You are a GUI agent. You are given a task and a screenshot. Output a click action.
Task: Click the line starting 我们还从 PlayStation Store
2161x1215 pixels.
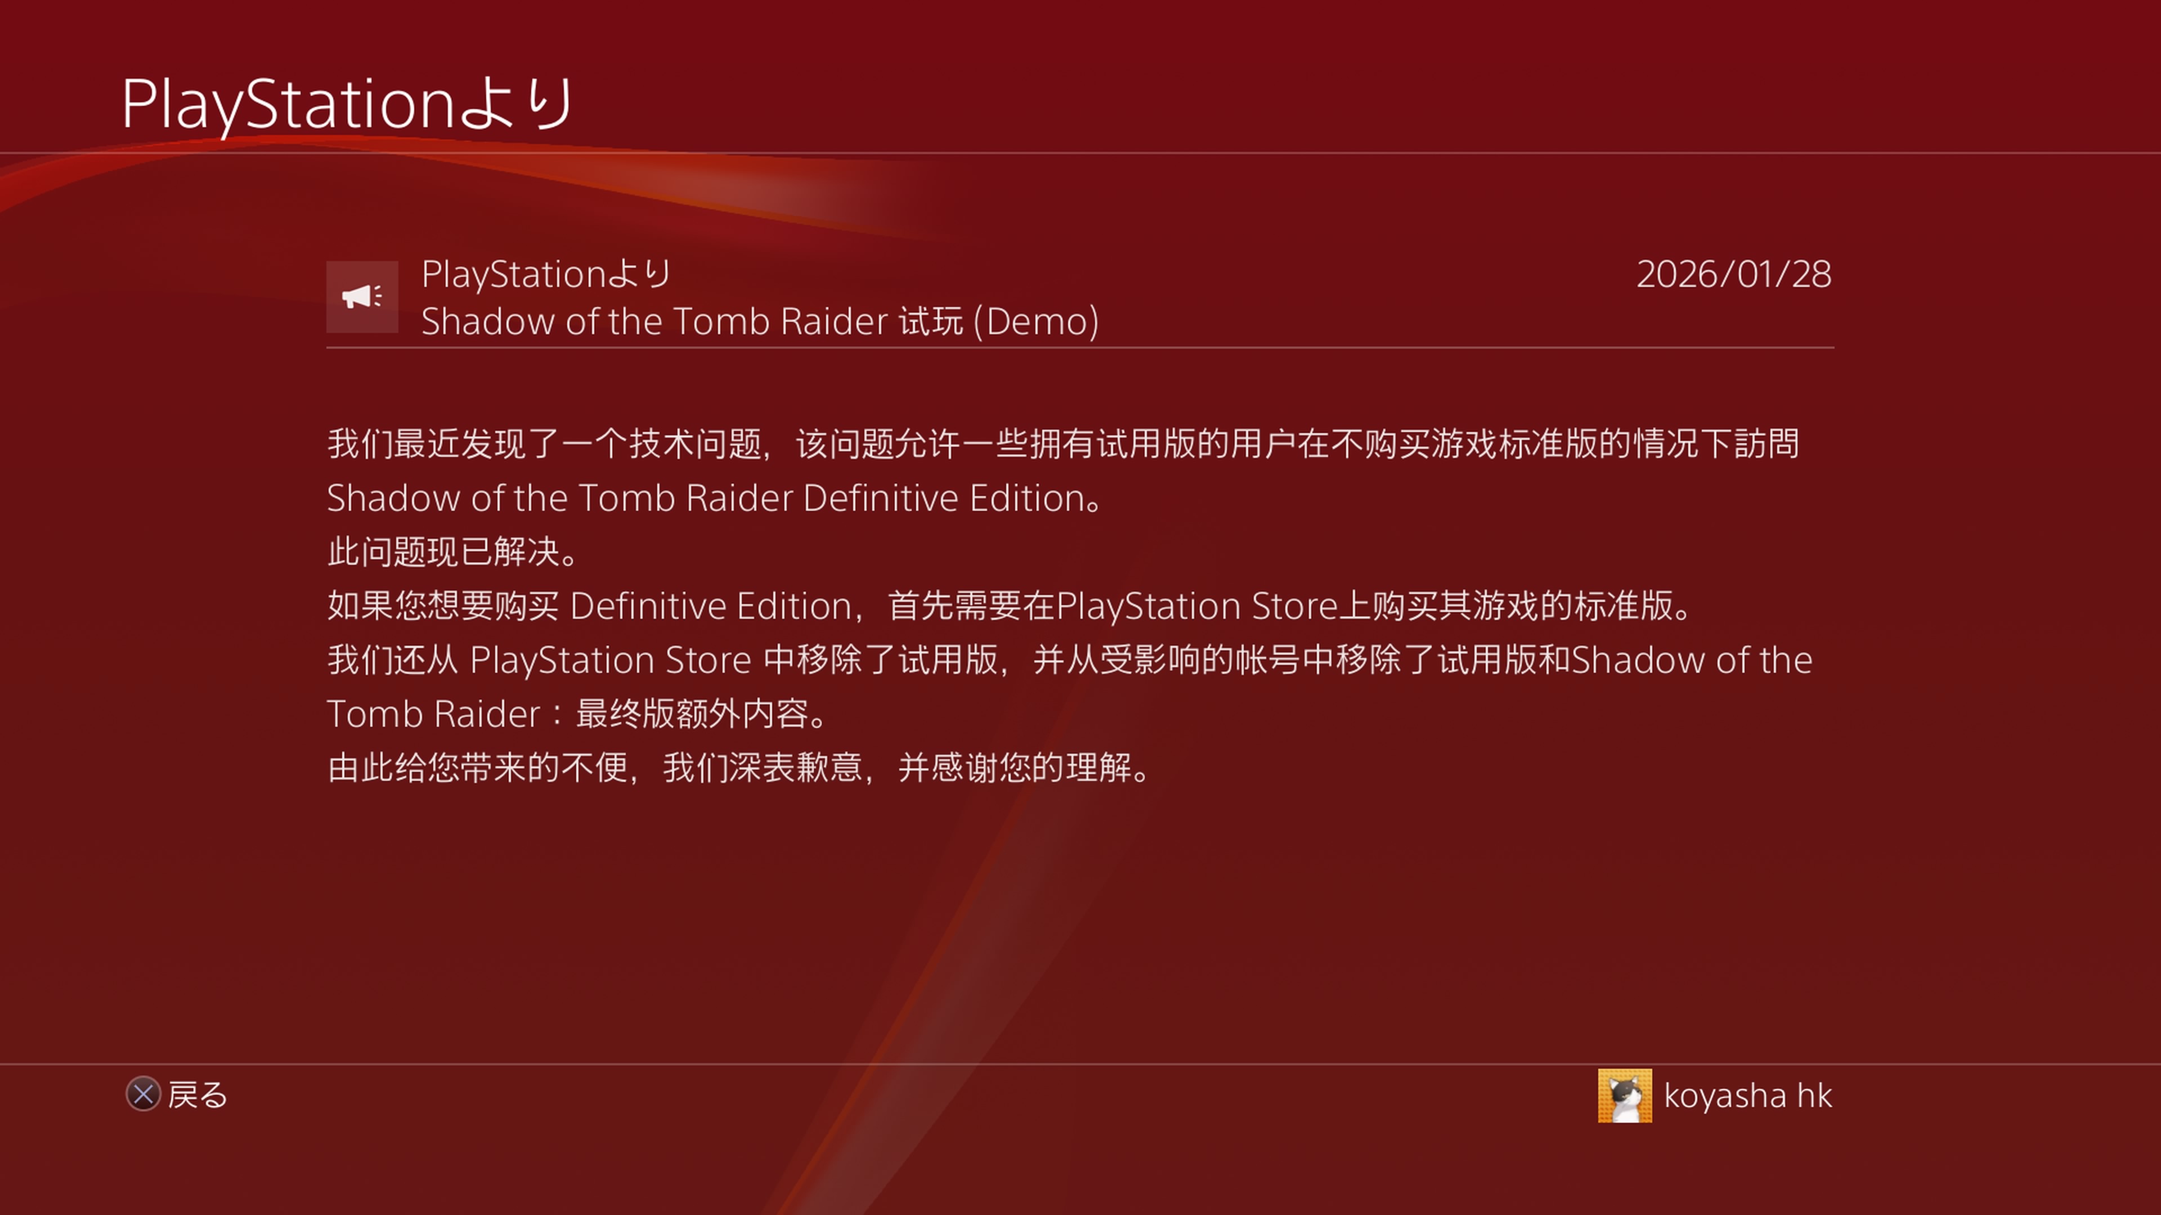pyautogui.click(x=1070, y=660)
